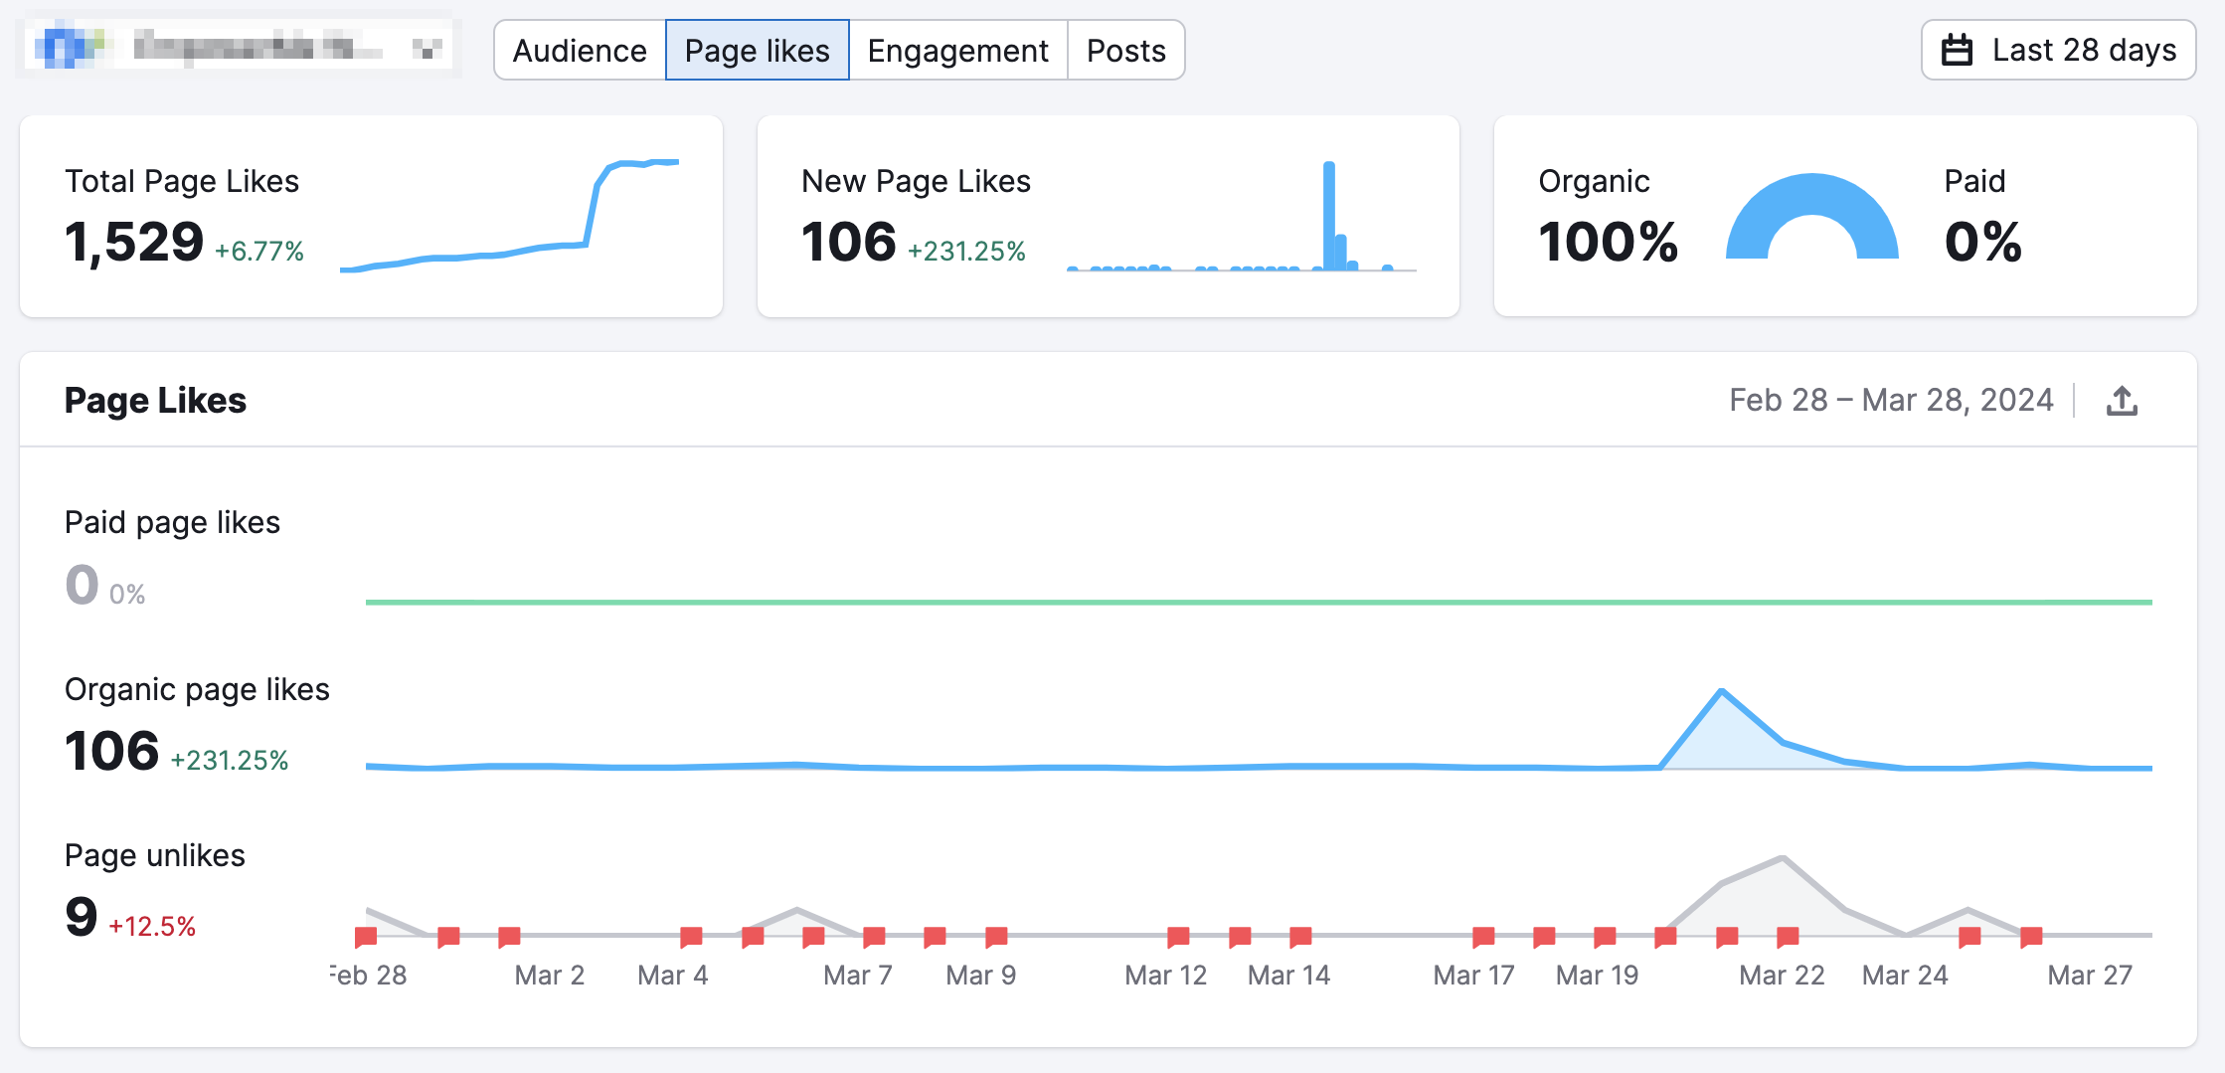Click the Organic page likes label
This screenshot has height=1073, width=2225.
click(197, 689)
